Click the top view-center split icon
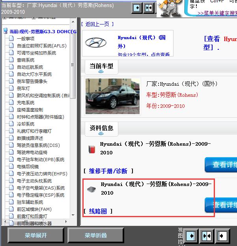 click(149, 8)
